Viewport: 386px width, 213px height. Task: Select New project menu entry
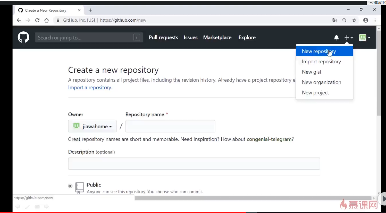[324, 92]
